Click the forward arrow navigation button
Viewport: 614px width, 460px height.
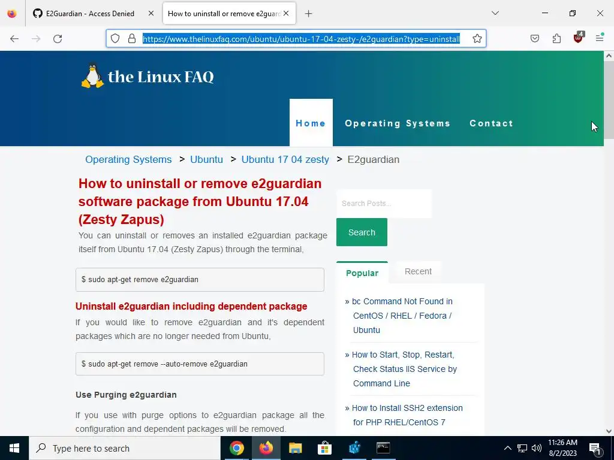pyautogui.click(x=36, y=39)
